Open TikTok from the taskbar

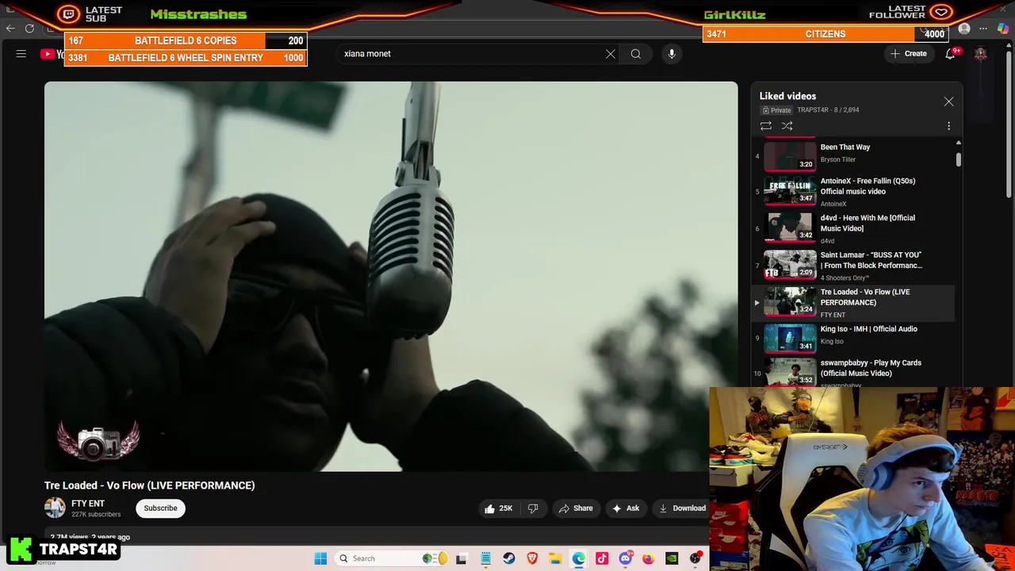tap(602, 558)
